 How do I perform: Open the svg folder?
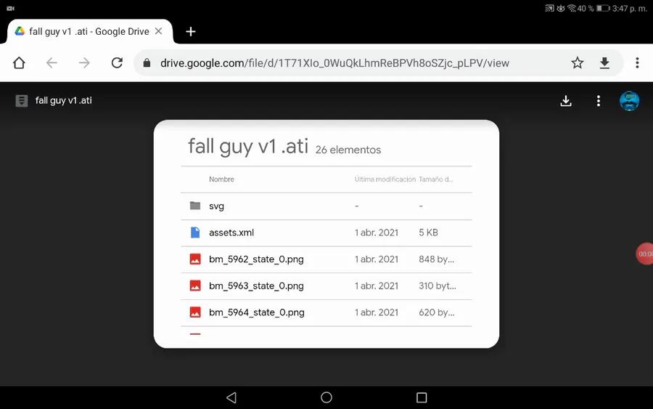tap(216, 206)
